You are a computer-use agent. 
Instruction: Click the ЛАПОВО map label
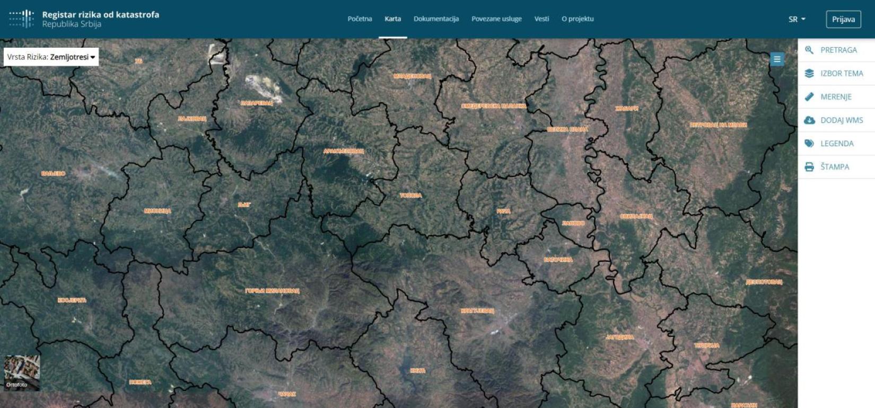[573, 223]
